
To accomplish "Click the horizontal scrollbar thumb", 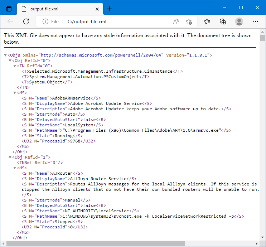I will 96,244.
